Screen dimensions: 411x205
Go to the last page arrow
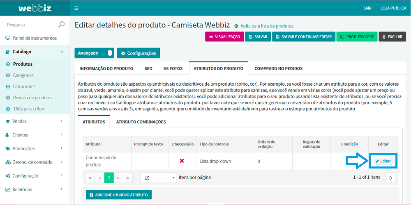click(x=128, y=178)
